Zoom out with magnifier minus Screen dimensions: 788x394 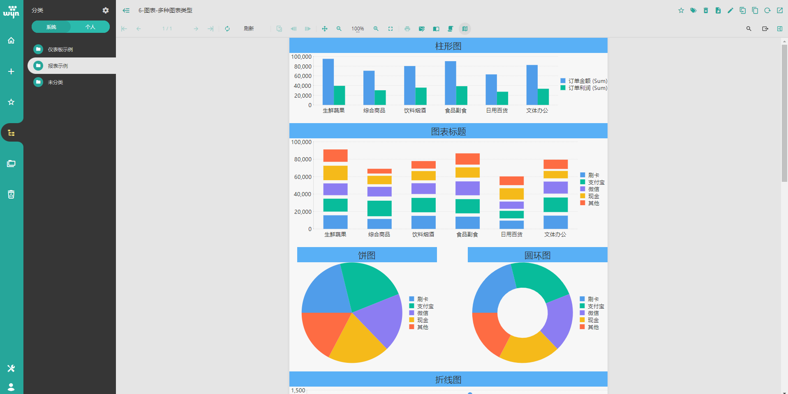coord(339,29)
